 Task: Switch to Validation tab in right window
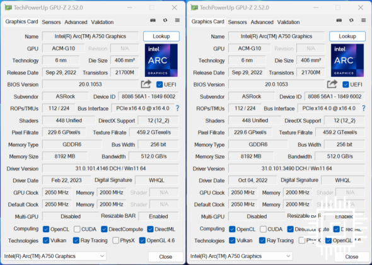(x=289, y=22)
